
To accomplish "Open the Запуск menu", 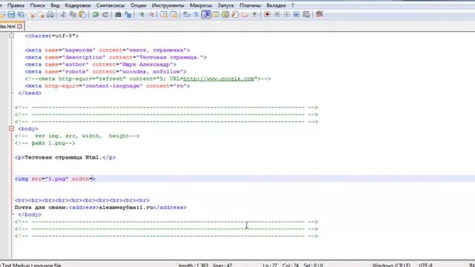I will (x=226, y=5).
